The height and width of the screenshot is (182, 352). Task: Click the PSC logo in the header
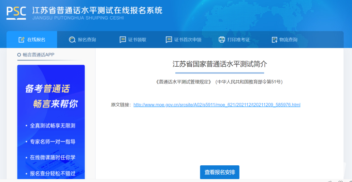pyautogui.click(x=16, y=13)
